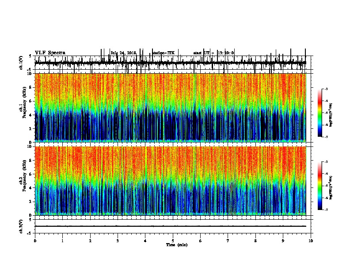Click the "10" tick on the time axis
Viewport: 350px width, 270px height.
pyautogui.click(x=311, y=241)
